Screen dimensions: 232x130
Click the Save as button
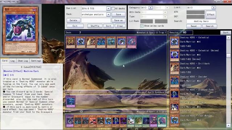click(x=119, y=20)
